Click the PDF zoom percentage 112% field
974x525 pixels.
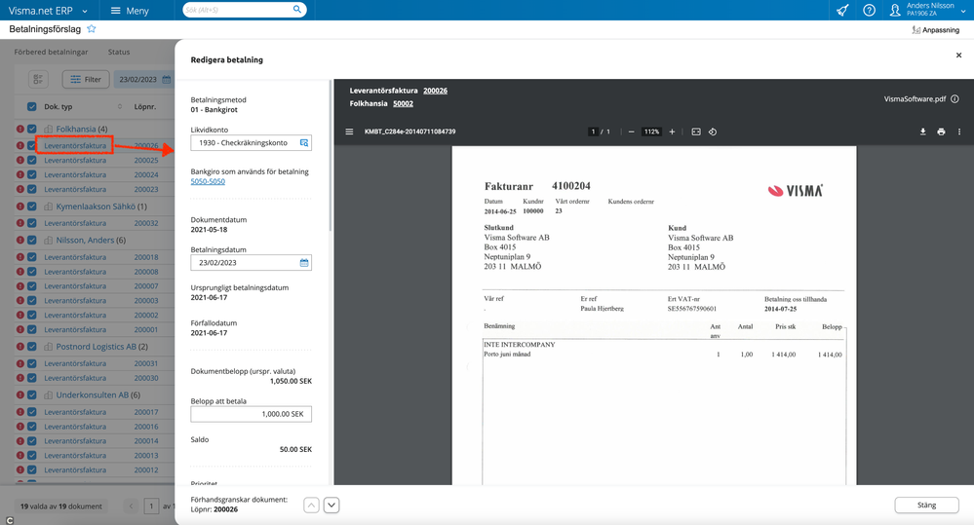click(x=651, y=131)
